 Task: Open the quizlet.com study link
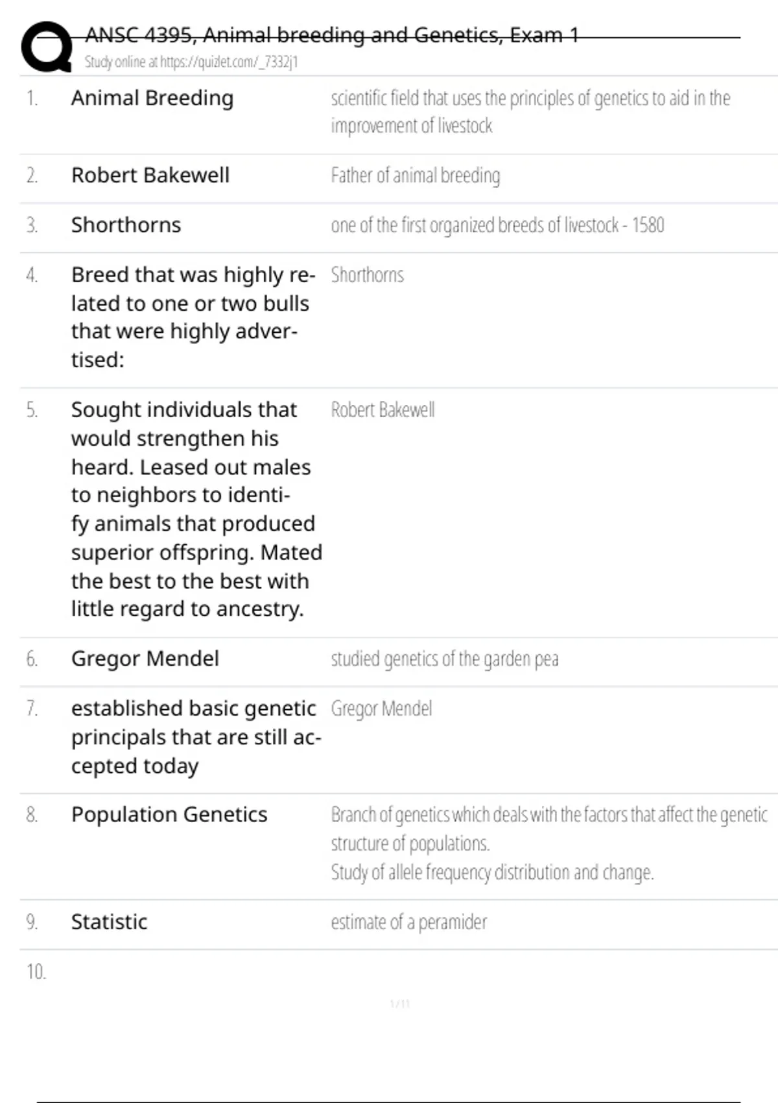191,62
